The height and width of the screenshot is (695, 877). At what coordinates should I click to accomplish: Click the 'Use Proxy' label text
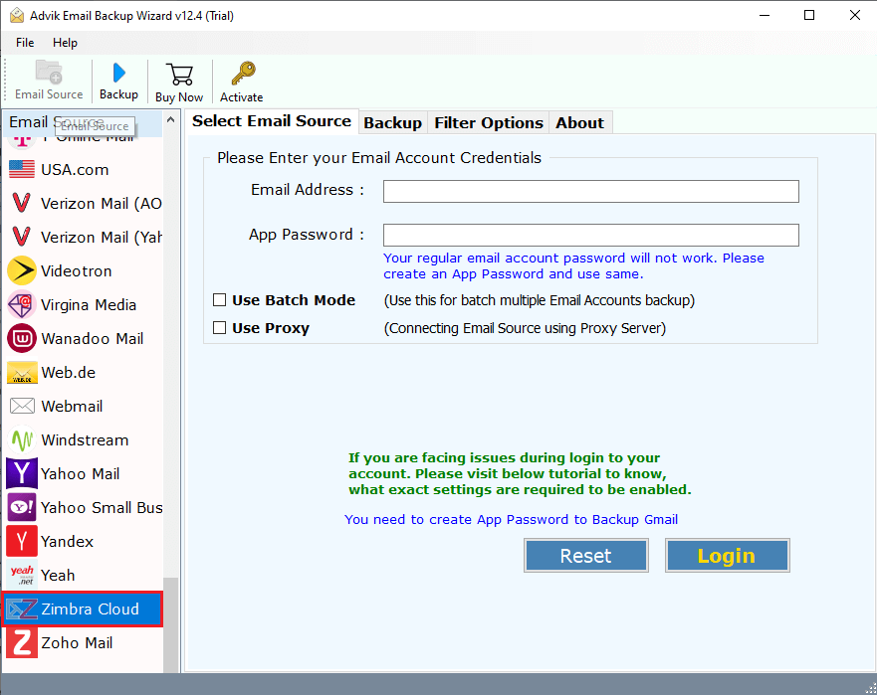click(x=271, y=328)
